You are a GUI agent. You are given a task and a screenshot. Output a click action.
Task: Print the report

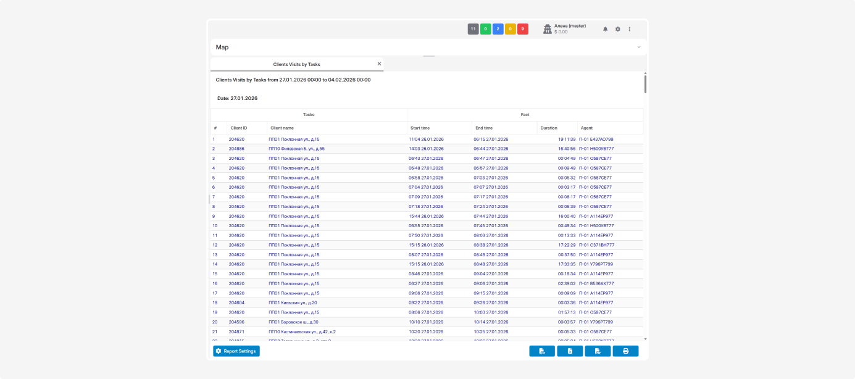[625, 351]
